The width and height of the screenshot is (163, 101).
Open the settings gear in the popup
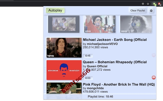tap(151, 11)
